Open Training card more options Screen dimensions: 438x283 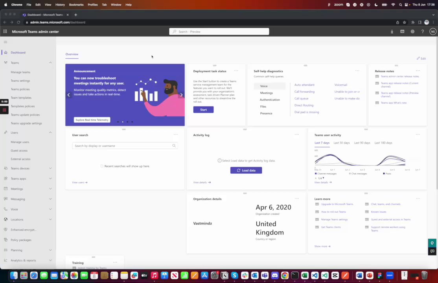pyautogui.click(x=115, y=262)
